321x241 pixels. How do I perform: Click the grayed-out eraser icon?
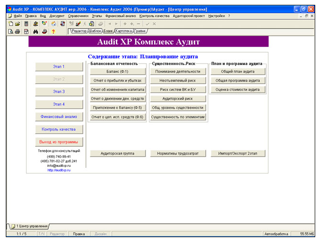click(x=100, y=24)
